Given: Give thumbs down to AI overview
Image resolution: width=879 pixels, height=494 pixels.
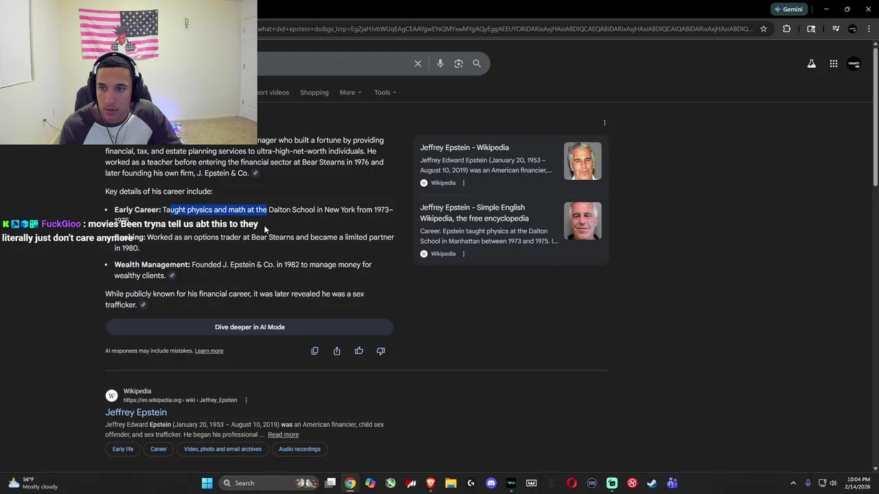Looking at the screenshot, I should tap(380, 351).
